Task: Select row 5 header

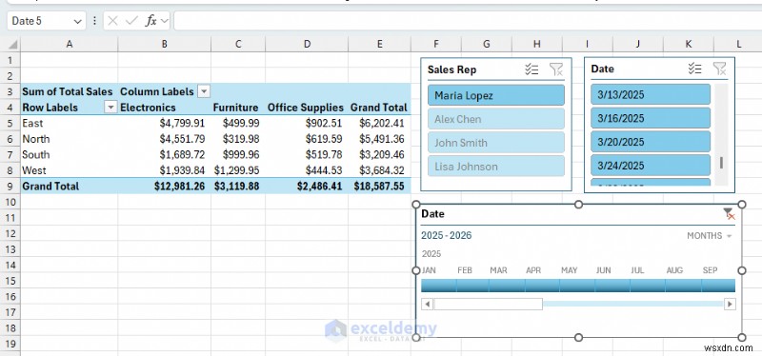Action: point(11,123)
